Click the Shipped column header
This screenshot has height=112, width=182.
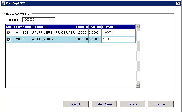point(82,27)
